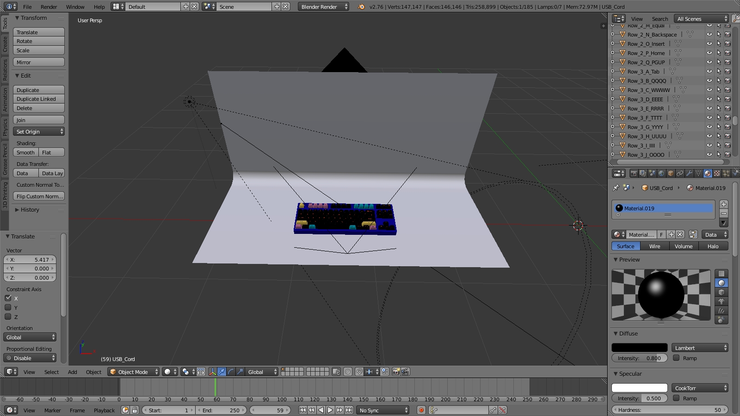Image resolution: width=740 pixels, height=416 pixels.
Task: Open the World properties tab
Action: [661, 173]
